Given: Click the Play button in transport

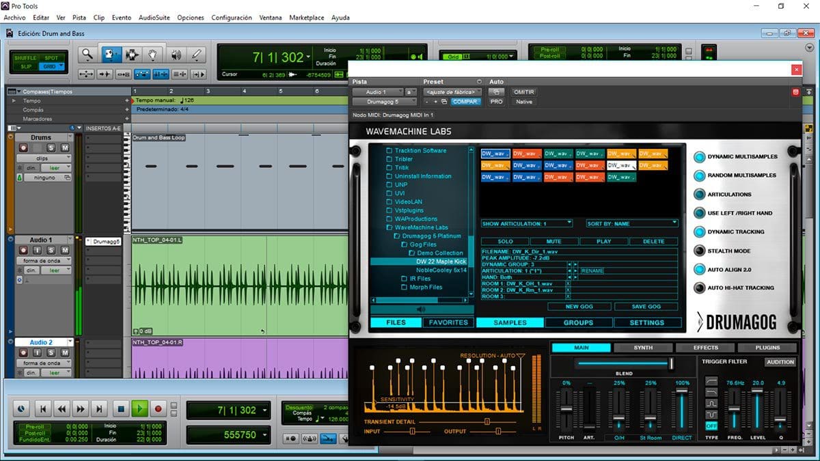Looking at the screenshot, I should tap(139, 409).
